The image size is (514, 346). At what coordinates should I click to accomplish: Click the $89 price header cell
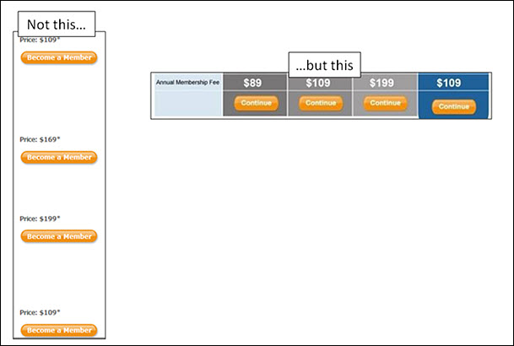tap(253, 84)
